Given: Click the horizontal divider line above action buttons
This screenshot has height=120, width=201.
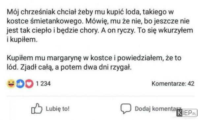Looking at the screenshot, I should pyautogui.click(x=100, y=96).
